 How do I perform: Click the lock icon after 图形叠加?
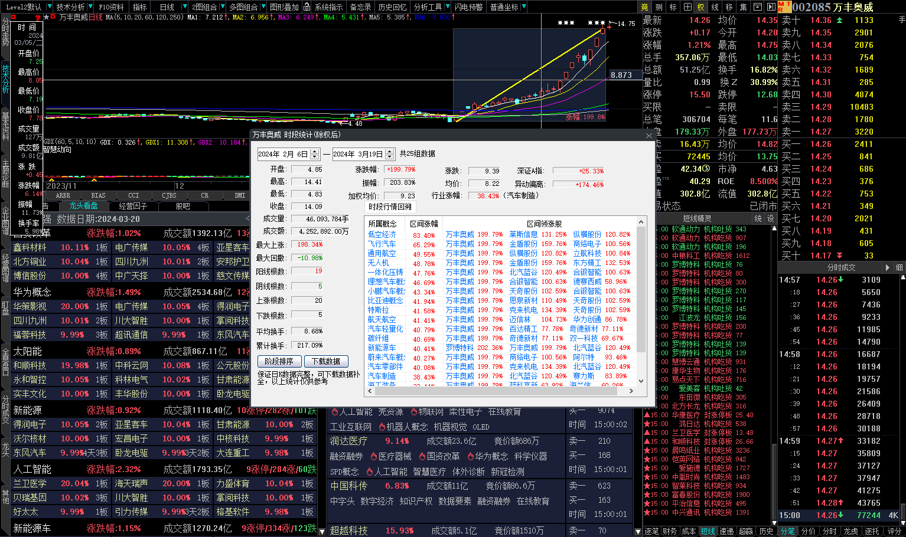coord(308,7)
